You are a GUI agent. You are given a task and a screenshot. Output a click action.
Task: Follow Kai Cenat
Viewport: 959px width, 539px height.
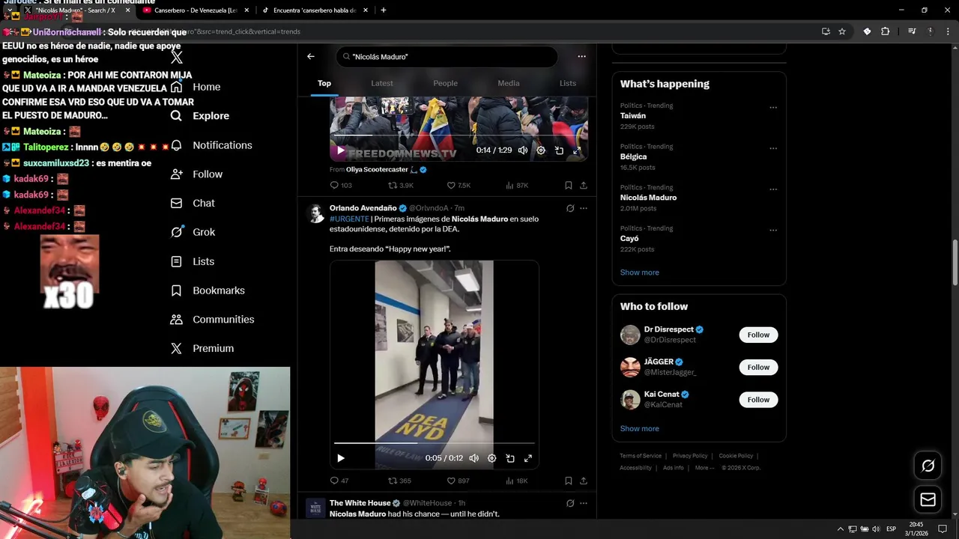[x=758, y=400]
